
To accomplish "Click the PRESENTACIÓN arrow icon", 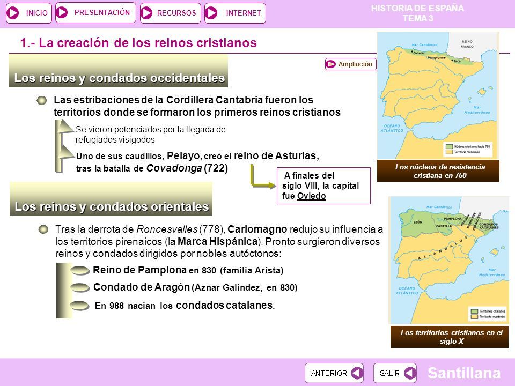I will 62,12.
